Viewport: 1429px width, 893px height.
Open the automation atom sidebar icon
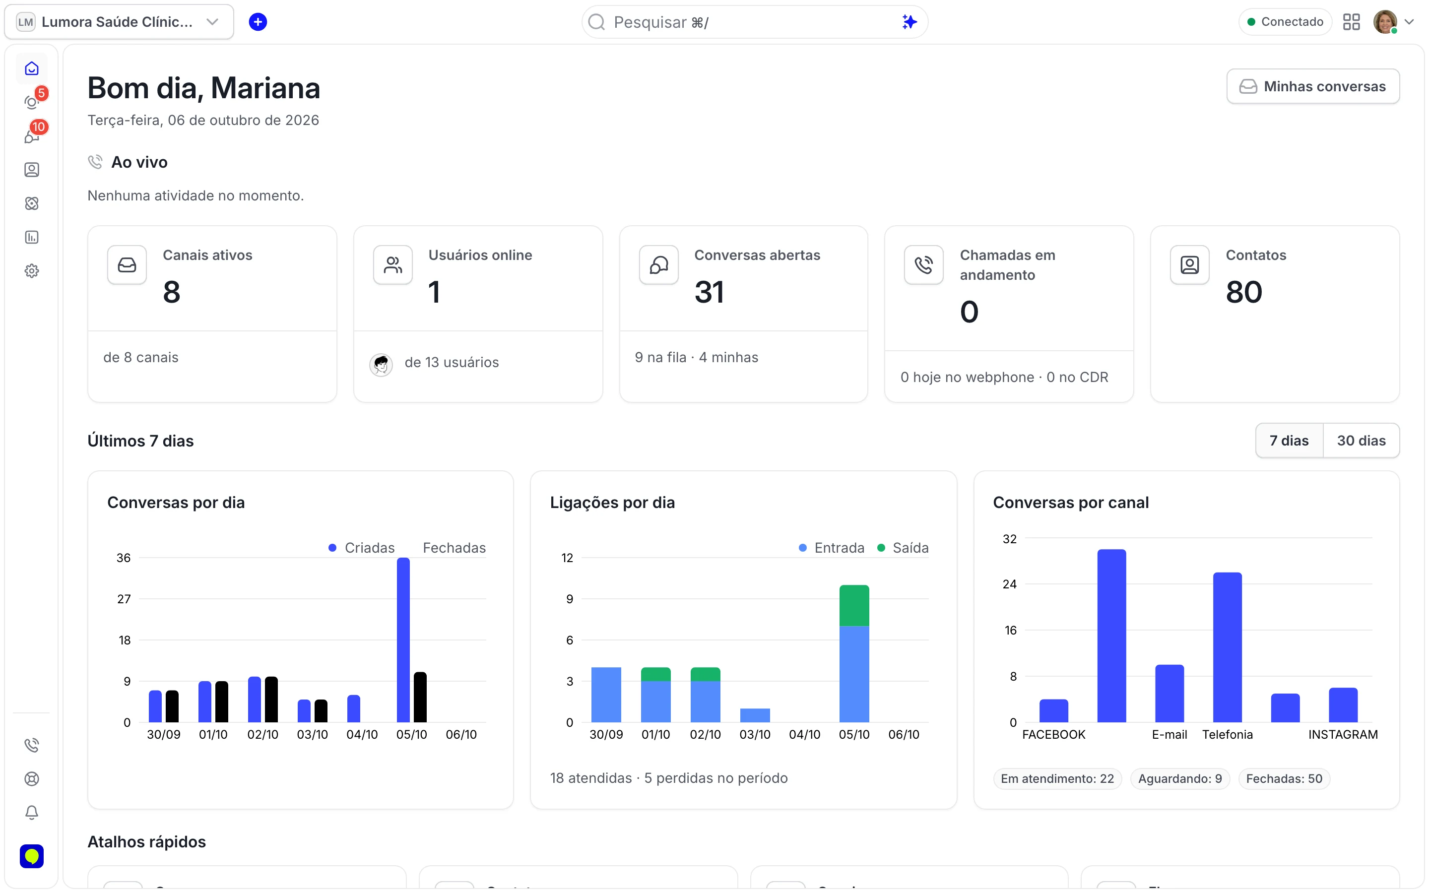pyautogui.click(x=32, y=204)
